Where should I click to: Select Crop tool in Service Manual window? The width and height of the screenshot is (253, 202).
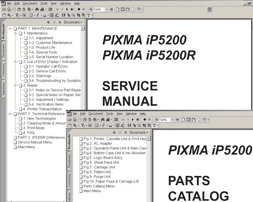tap(78, 15)
